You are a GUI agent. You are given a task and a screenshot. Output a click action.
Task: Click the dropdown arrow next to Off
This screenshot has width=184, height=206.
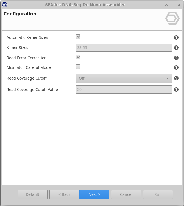click(x=168, y=78)
